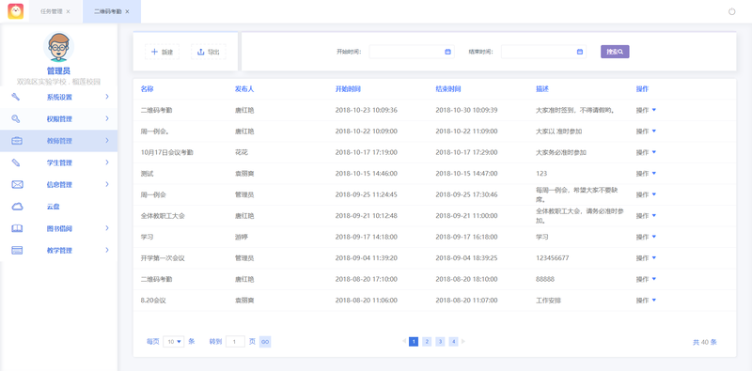Click the keyboard icon beside 教学管理
The width and height of the screenshot is (752, 371).
tap(17, 250)
